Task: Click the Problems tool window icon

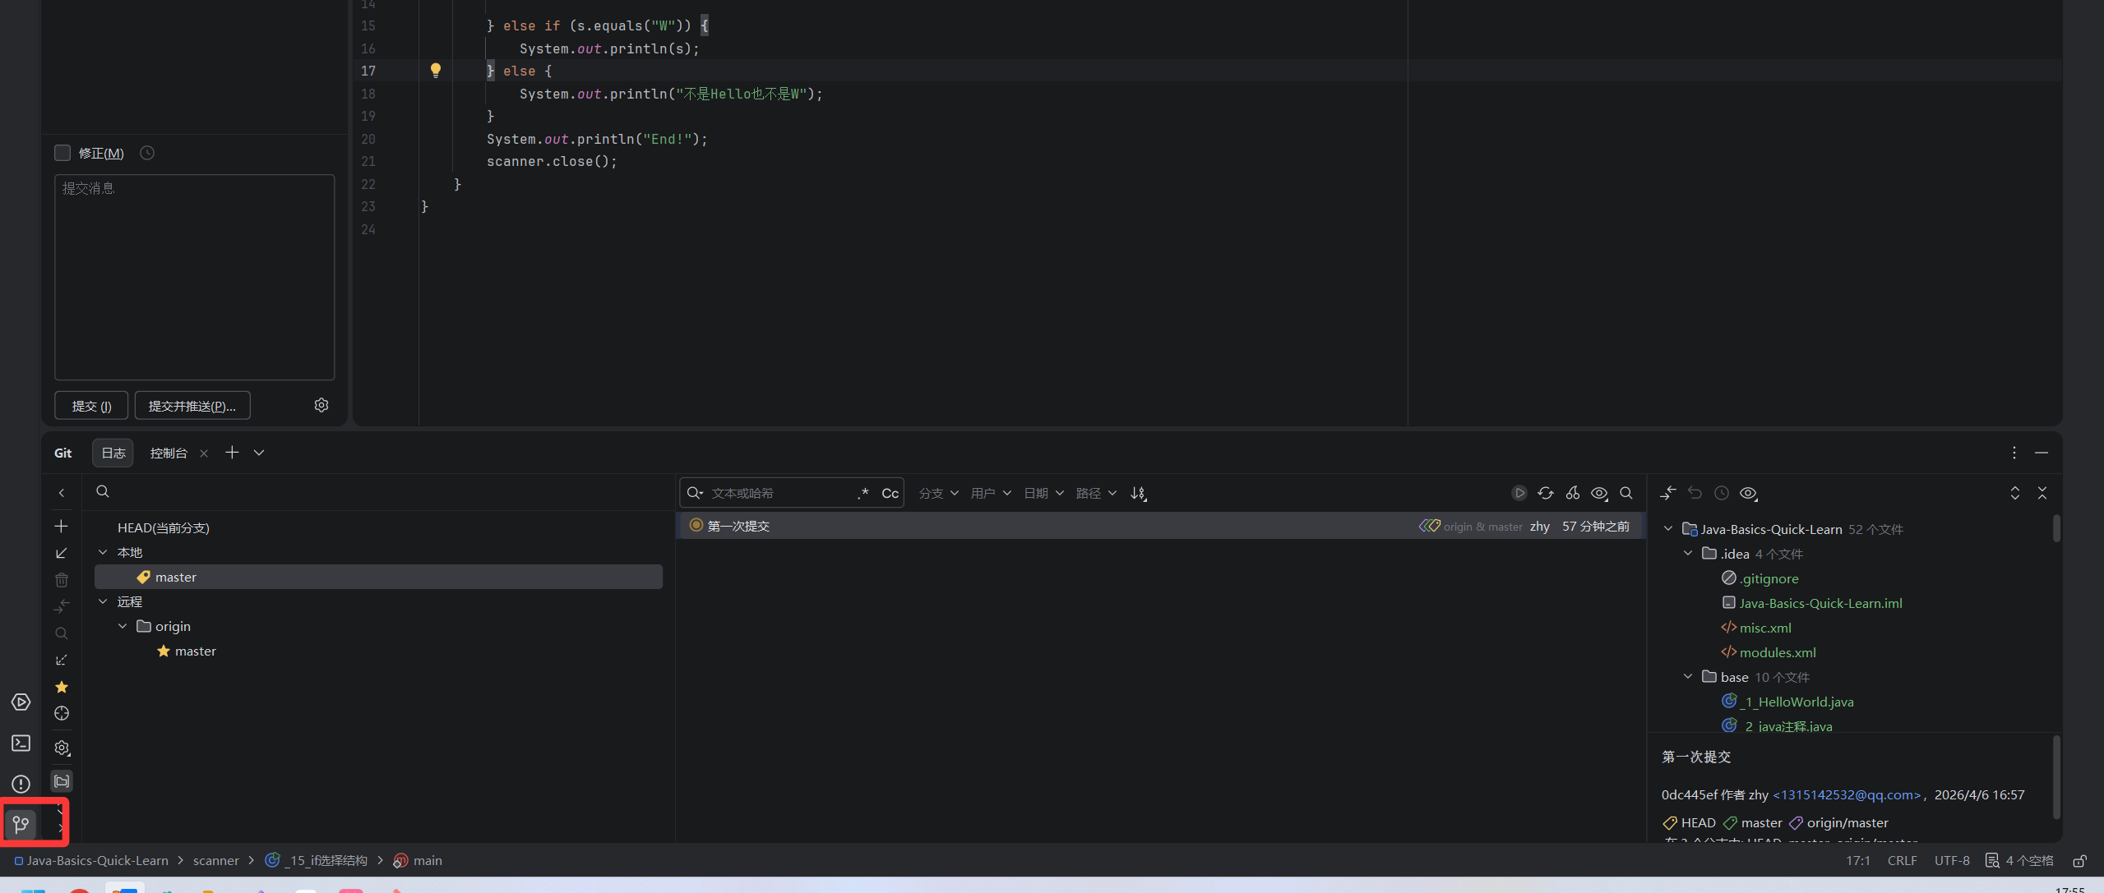Action: 21,784
